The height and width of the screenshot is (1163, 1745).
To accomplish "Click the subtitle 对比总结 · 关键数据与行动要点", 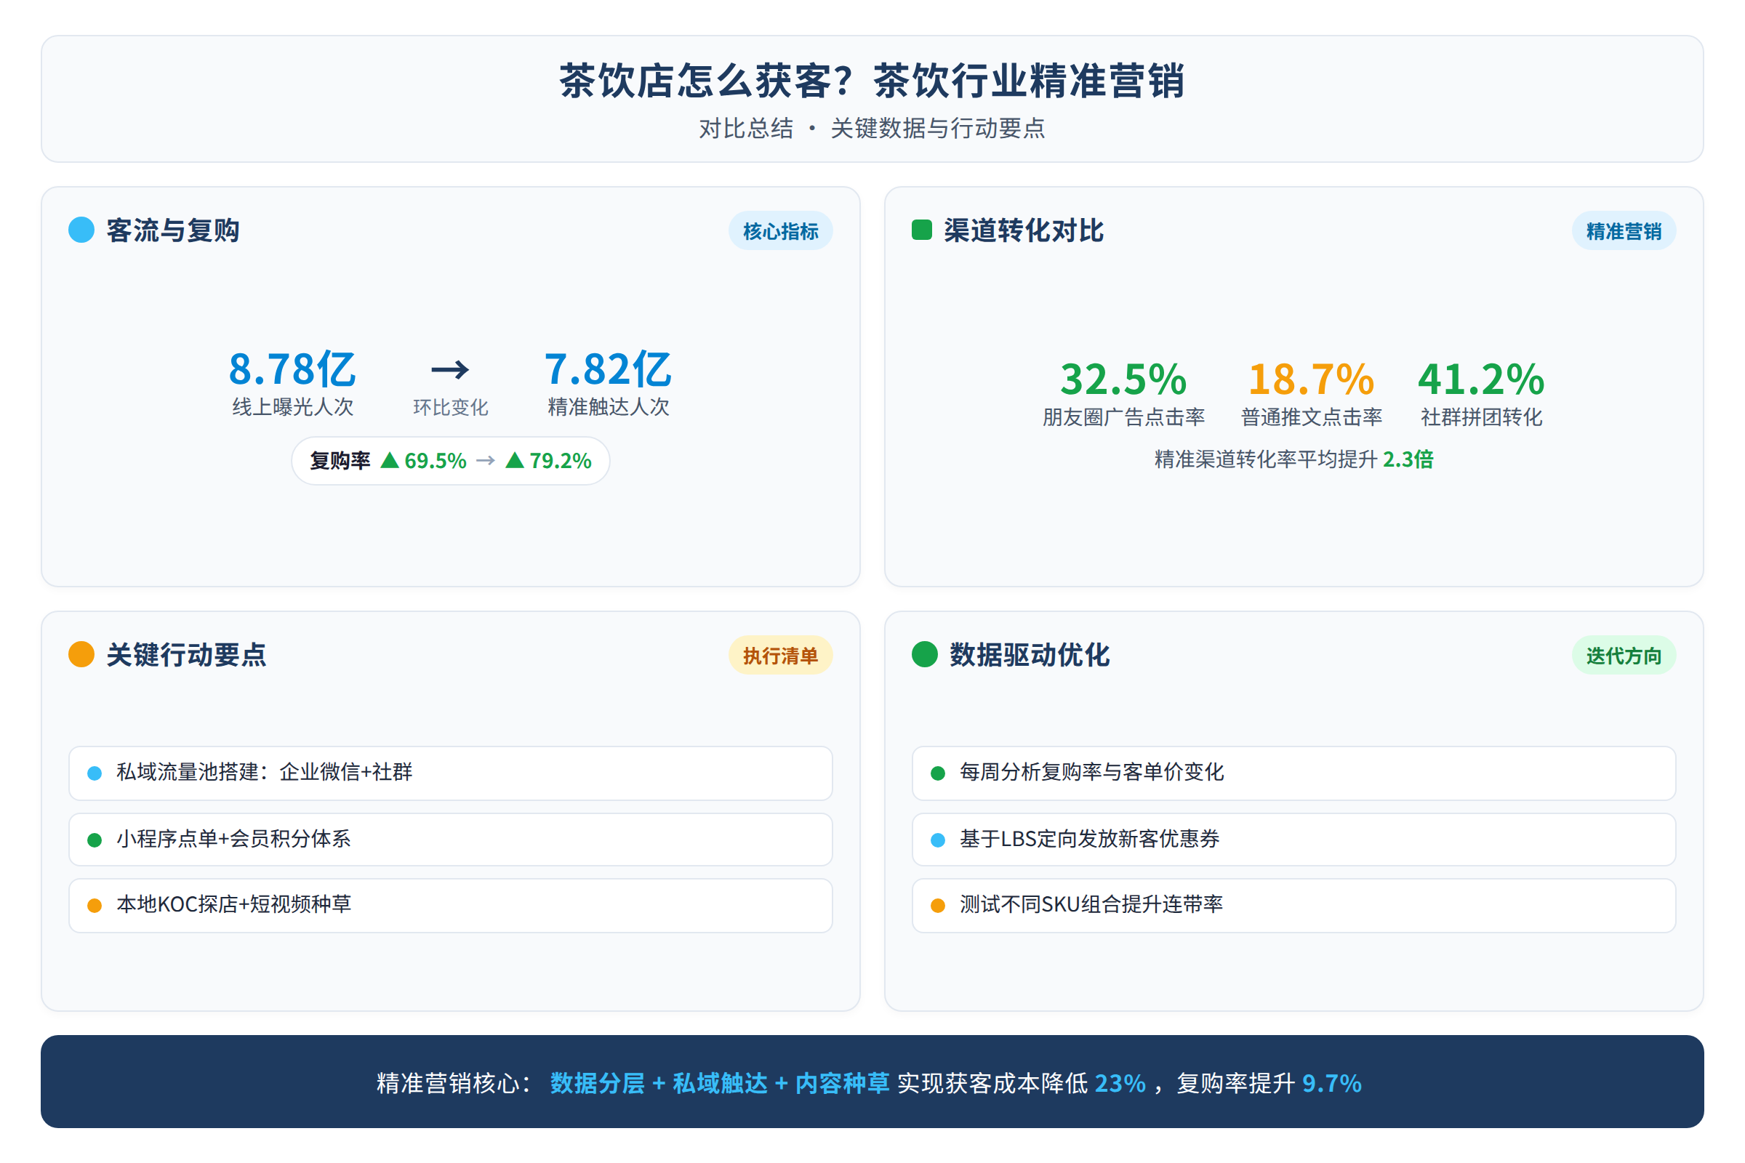I will (x=872, y=129).
